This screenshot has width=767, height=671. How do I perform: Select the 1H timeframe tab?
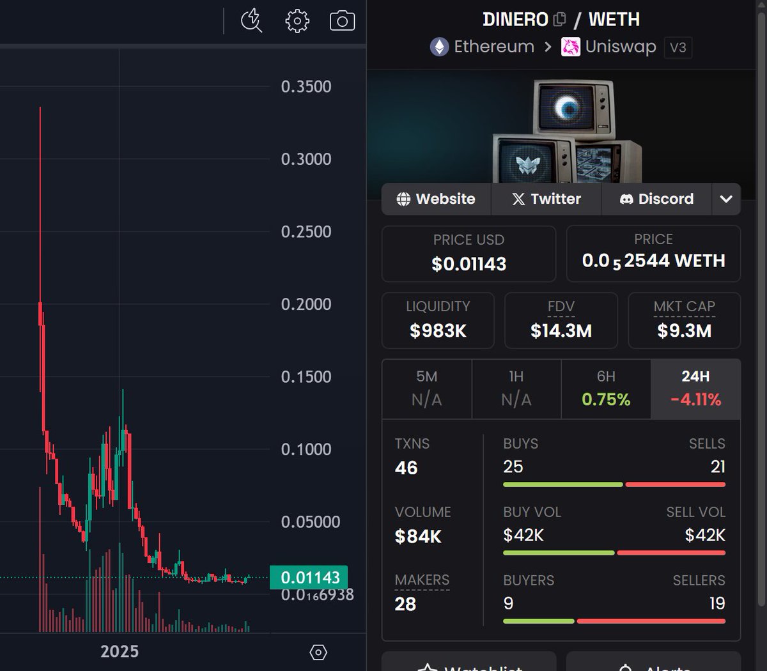pyautogui.click(x=516, y=389)
